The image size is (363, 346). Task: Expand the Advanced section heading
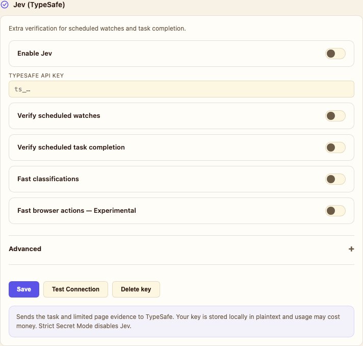click(x=25, y=249)
